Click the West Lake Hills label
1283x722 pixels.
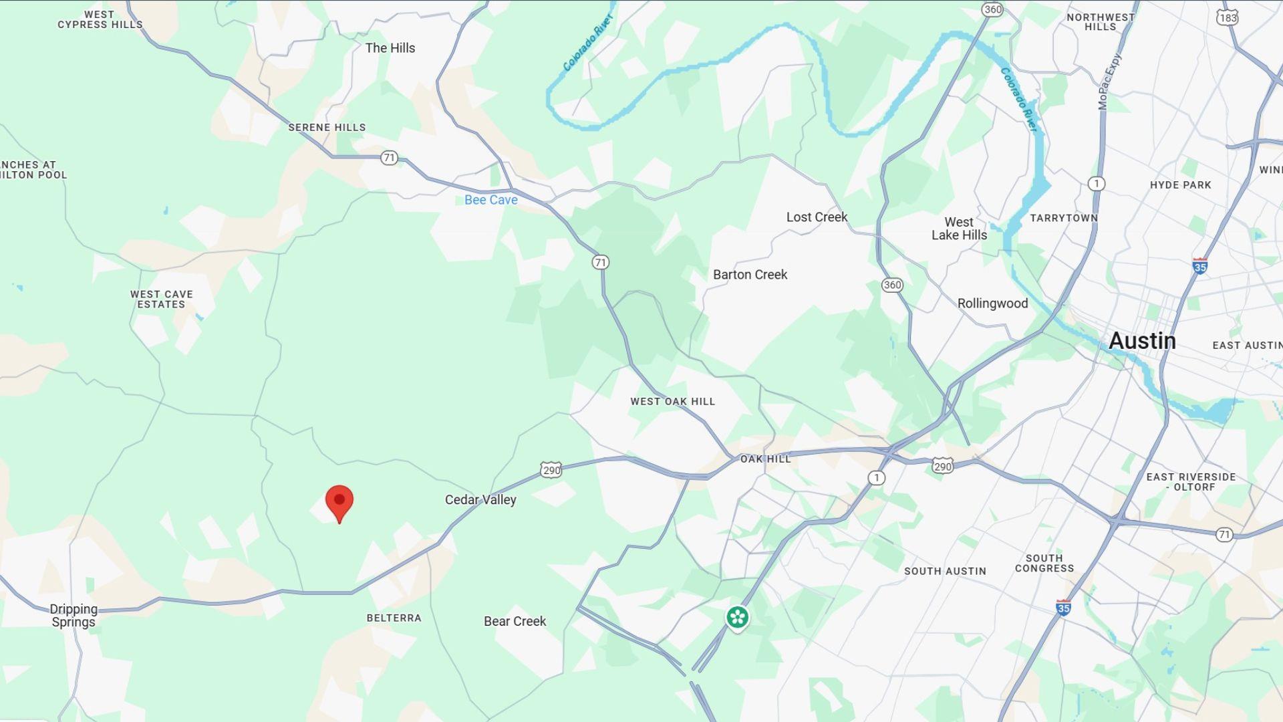pos(959,229)
